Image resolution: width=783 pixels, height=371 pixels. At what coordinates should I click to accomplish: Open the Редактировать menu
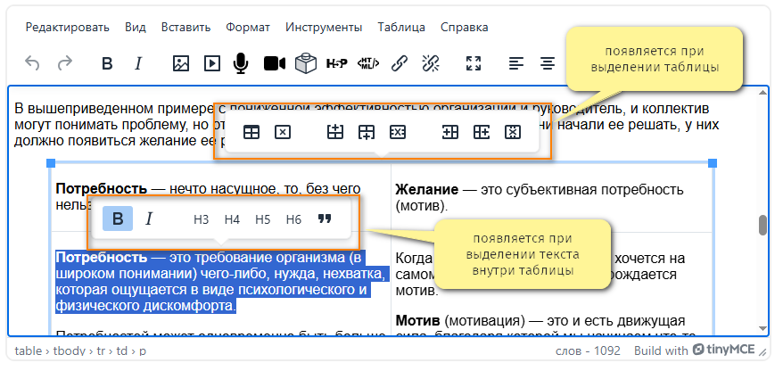coord(68,27)
